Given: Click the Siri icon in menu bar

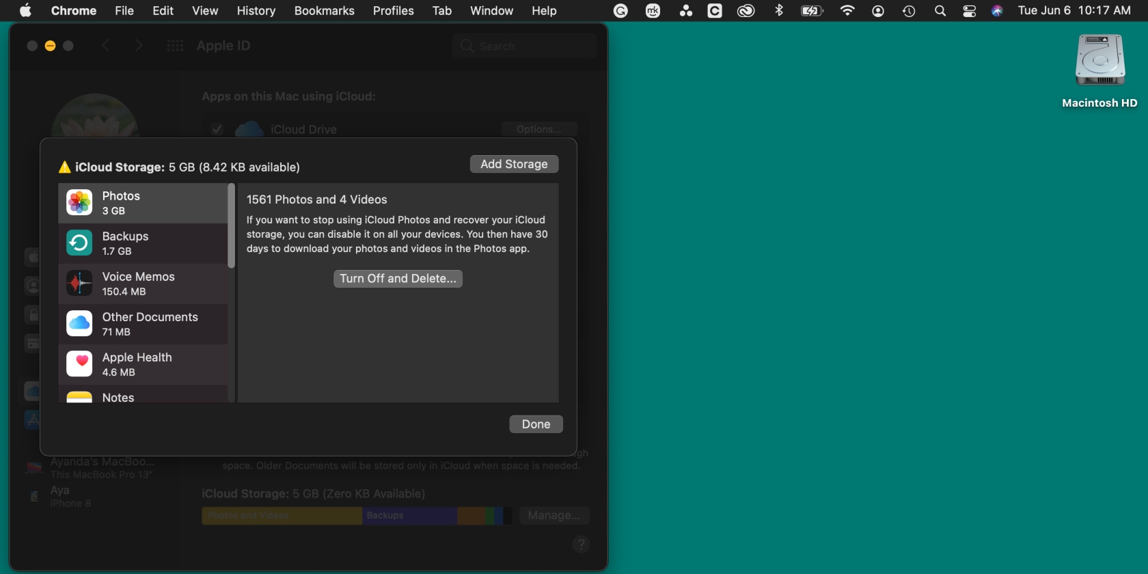Looking at the screenshot, I should [997, 11].
